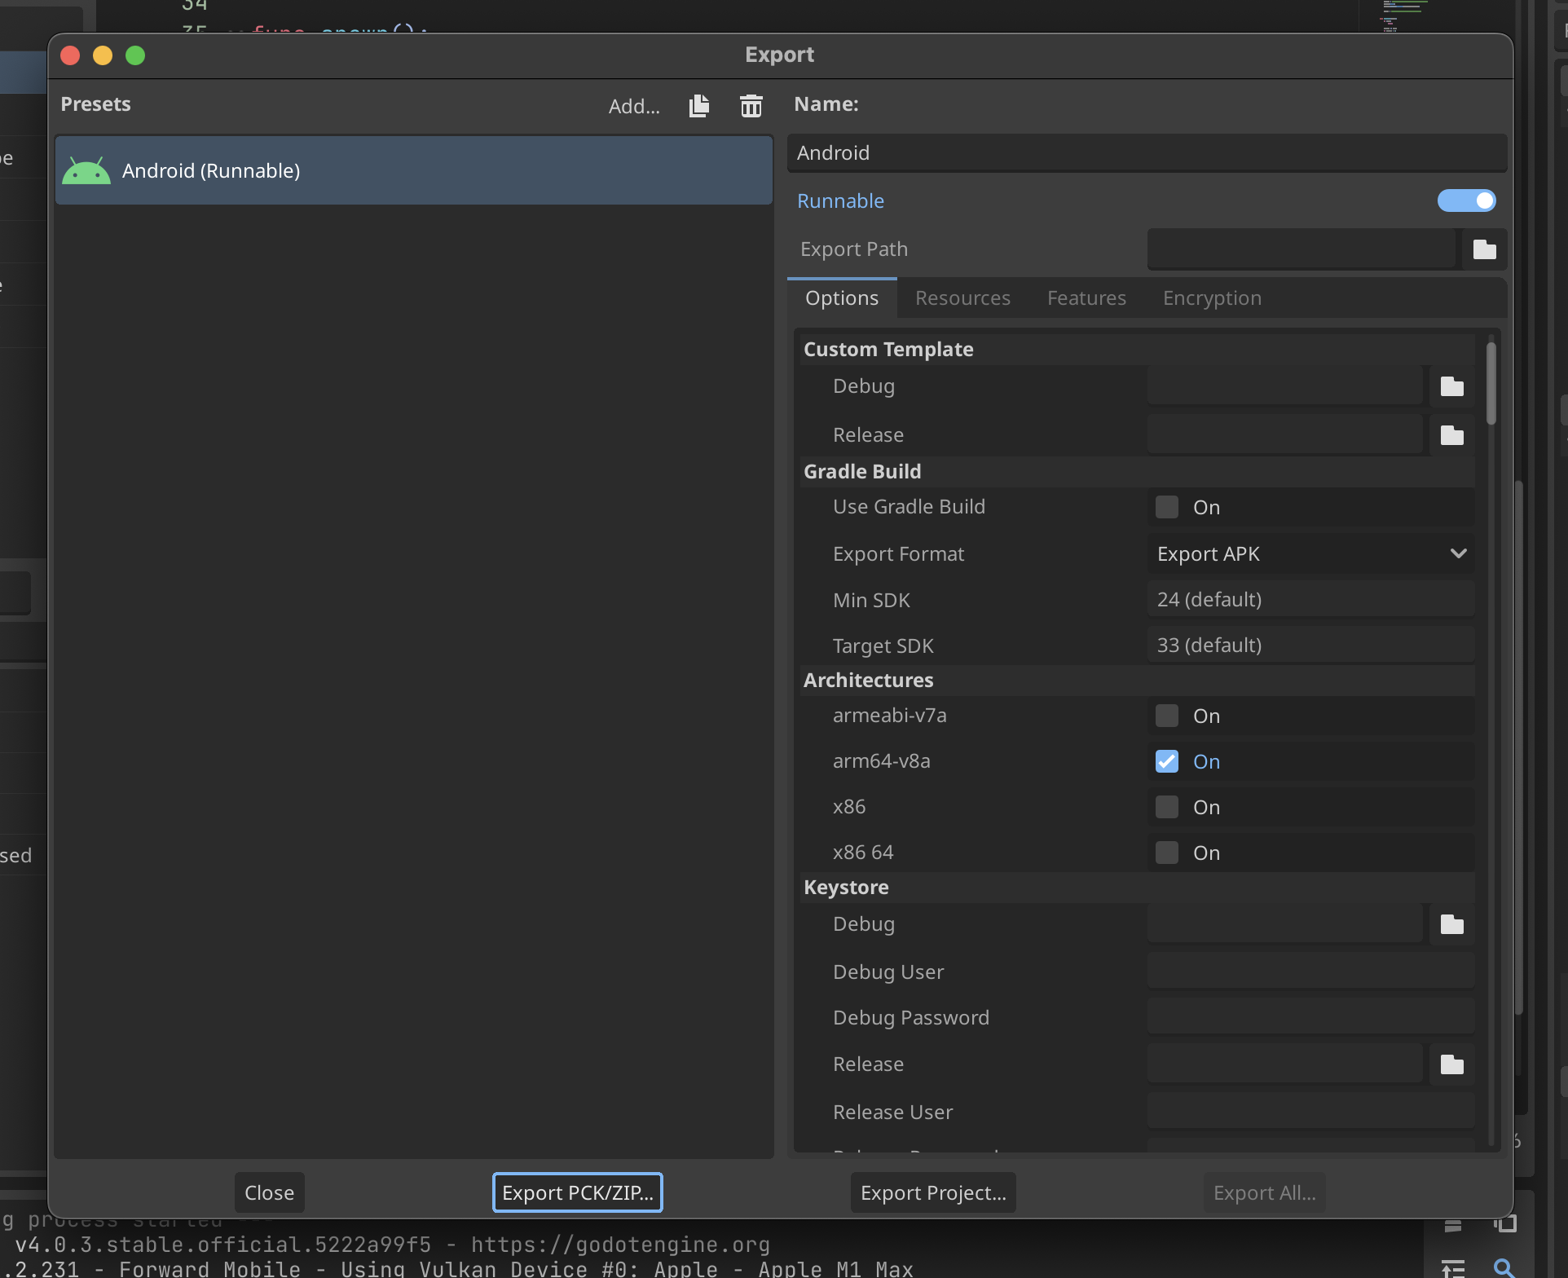Duplicate the selected export preset

(699, 106)
